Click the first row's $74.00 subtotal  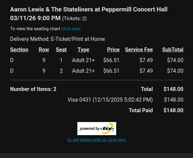[175, 60]
